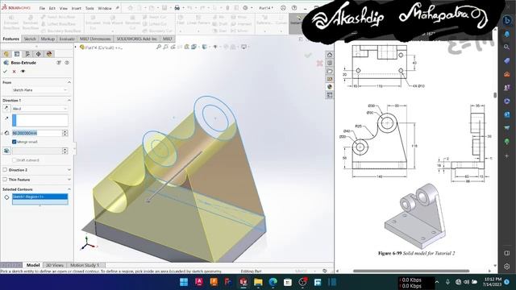
Task: Click the horizontal scrollbar of the PDF viewer
Action: click(x=411, y=271)
